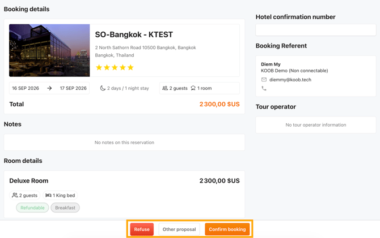Click the phone icon under Booking Referent
Viewport: 380px width, 238px height.
coord(264,88)
